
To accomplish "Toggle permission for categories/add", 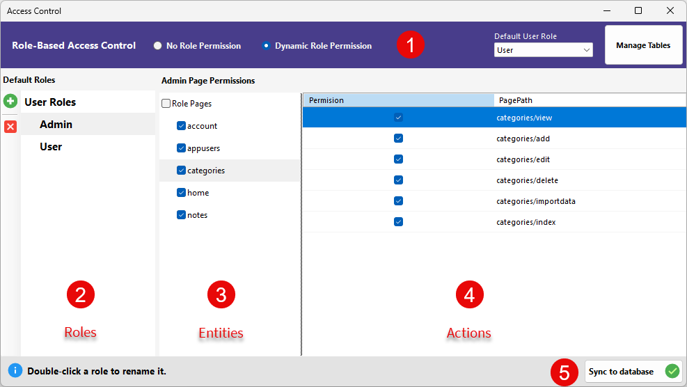I will point(398,139).
